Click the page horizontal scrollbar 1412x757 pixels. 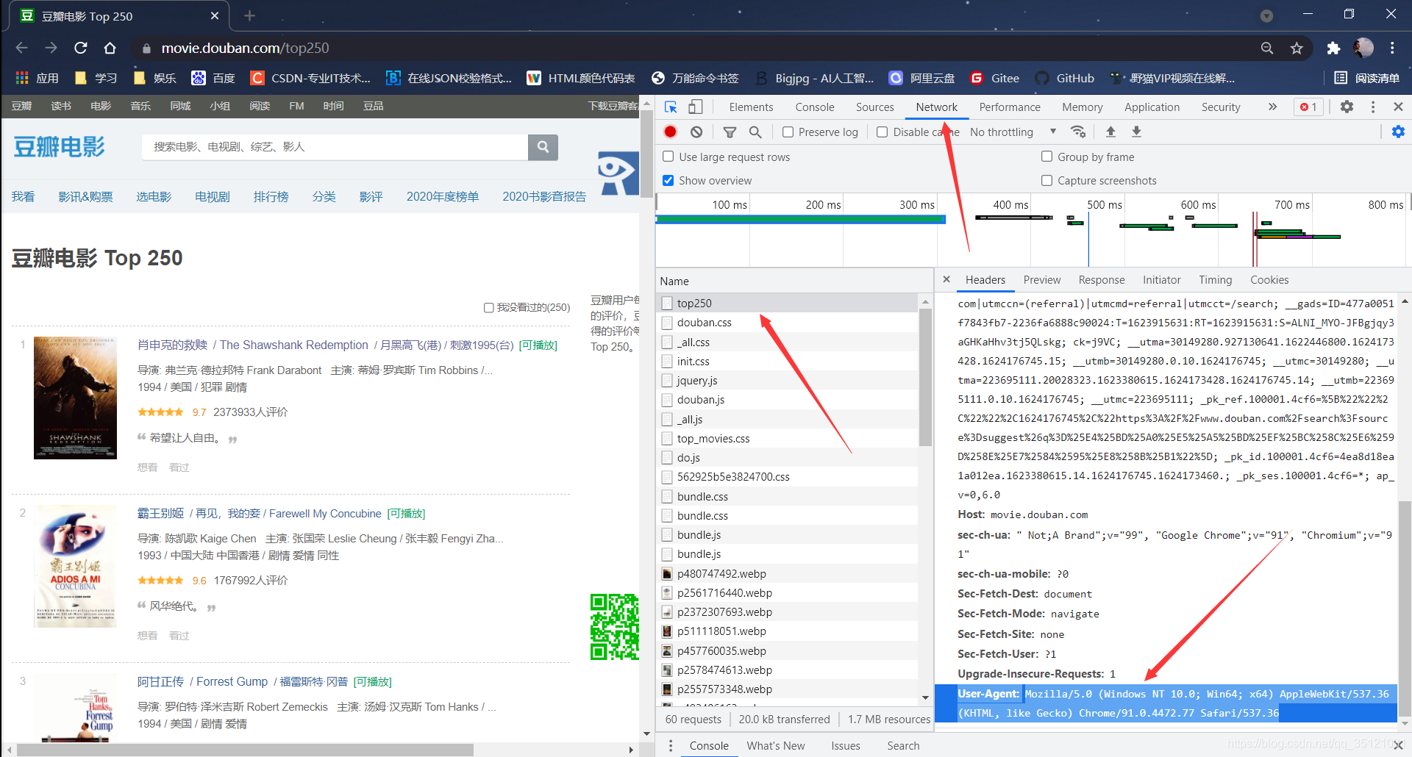coord(245,750)
